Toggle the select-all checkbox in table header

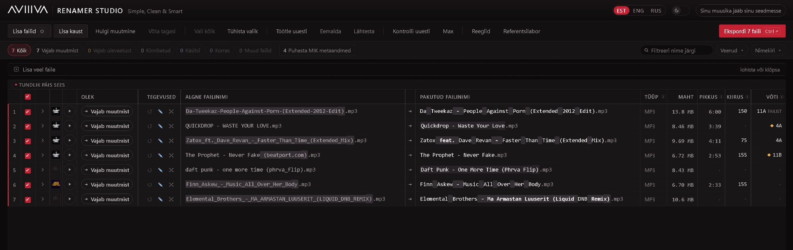click(28, 97)
